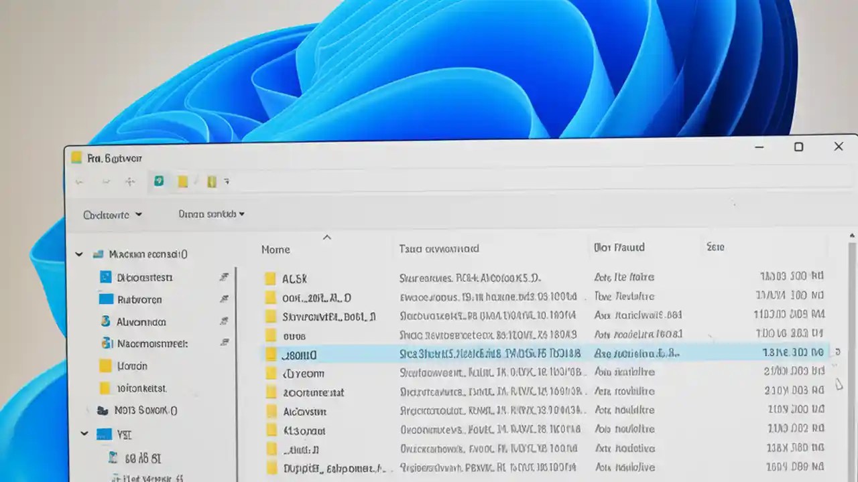858x482 pixels.
Task: Open the 'Dinan sontkb' sort dropdown
Action: (211, 214)
